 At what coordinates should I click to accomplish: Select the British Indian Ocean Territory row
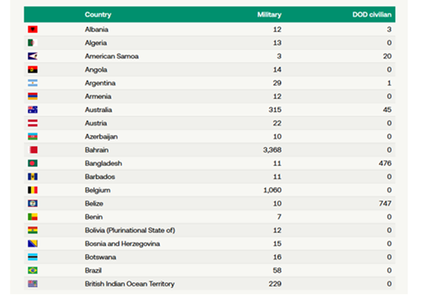(129, 284)
